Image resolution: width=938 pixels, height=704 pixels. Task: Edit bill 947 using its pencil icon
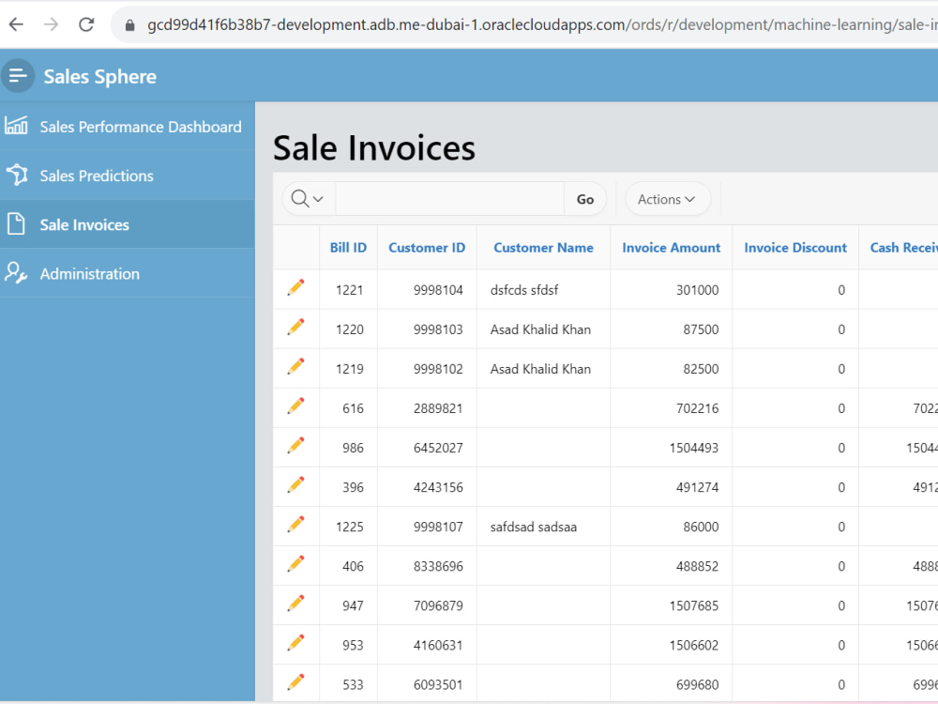pos(295,604)
